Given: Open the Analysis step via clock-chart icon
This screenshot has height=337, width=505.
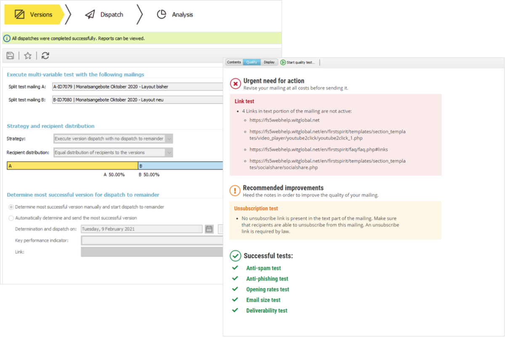Looking at the screenshot, I should click(x=162, y=14).
